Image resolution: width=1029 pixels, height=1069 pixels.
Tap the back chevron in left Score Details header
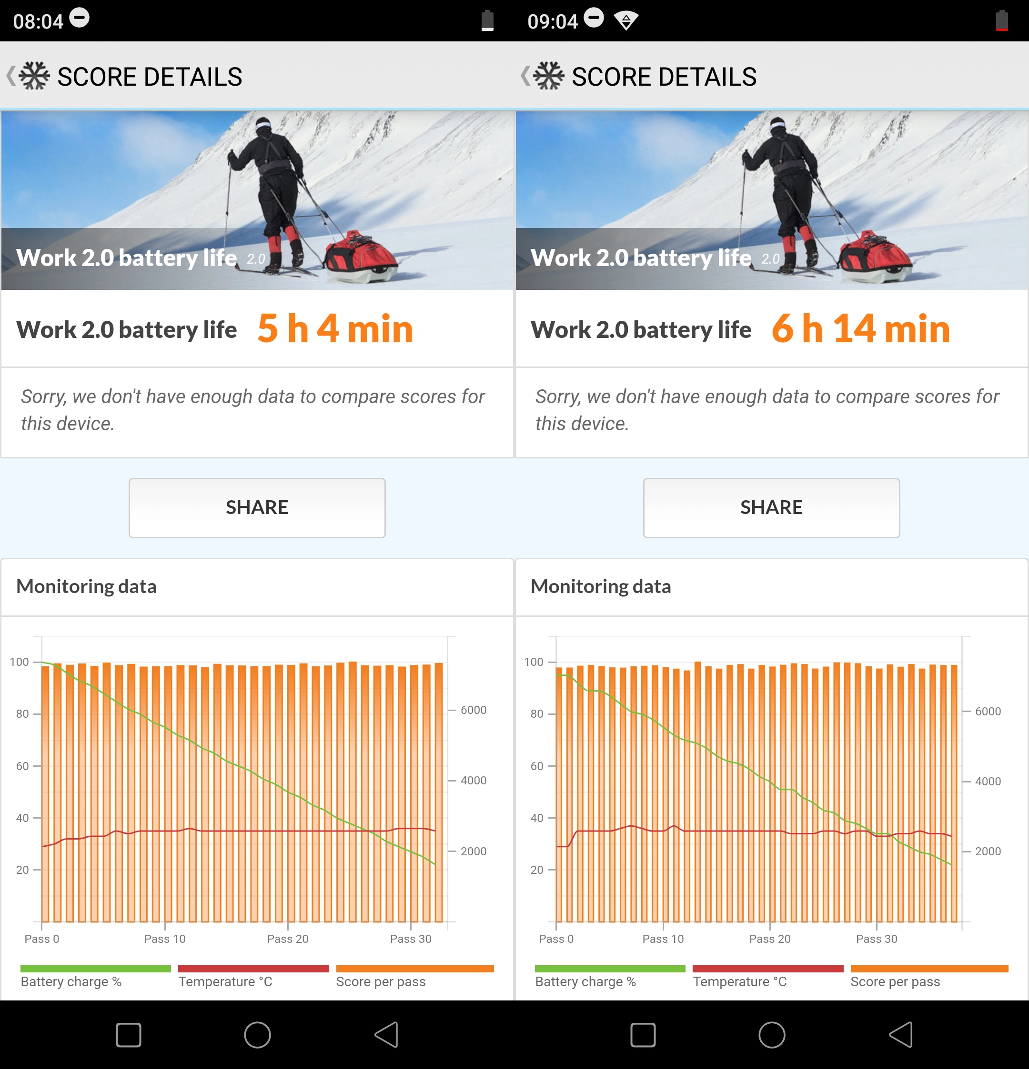click(10, 76)
